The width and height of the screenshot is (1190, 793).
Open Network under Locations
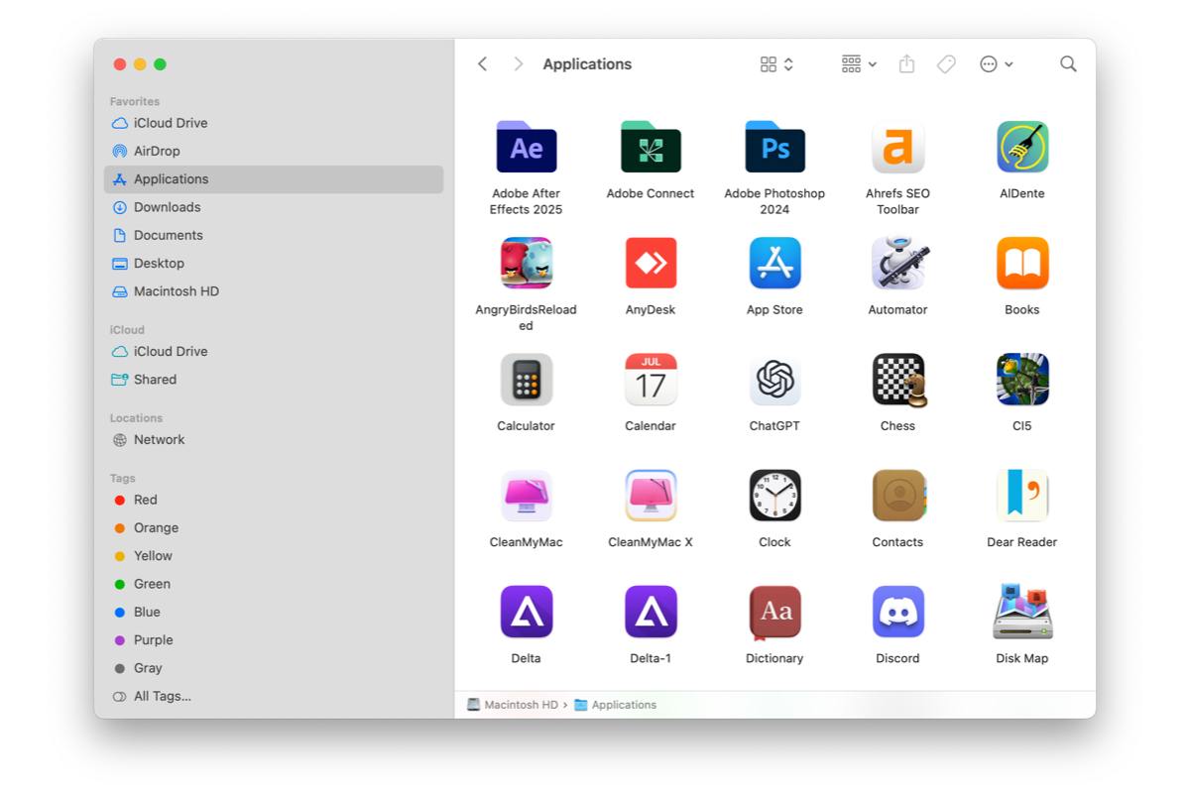click(274, 439)
